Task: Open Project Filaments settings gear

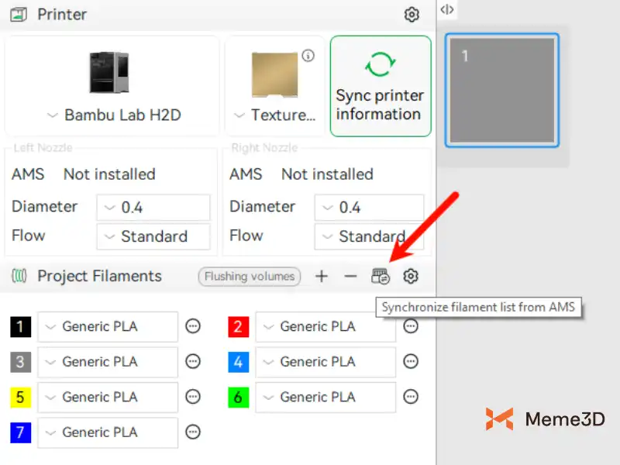Action: [x=411, y=277]
